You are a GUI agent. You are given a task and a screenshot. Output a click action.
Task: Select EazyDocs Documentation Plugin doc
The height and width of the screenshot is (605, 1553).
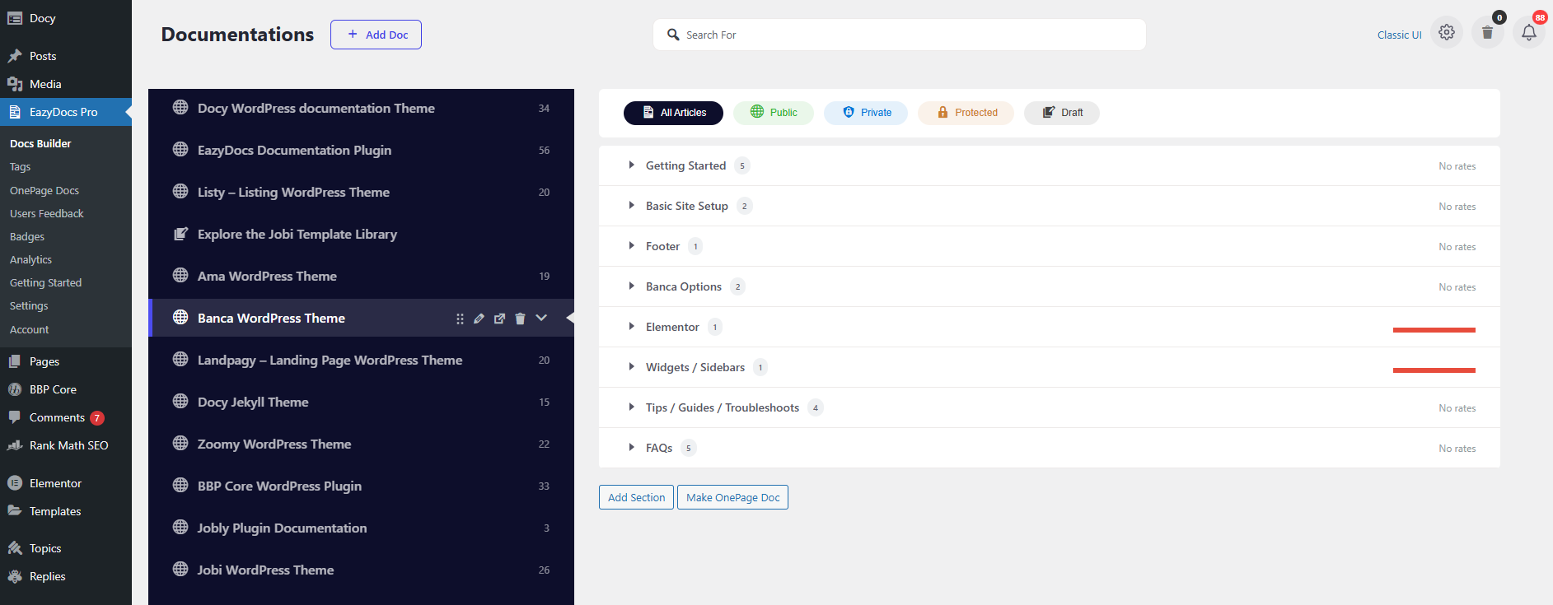click(x=361, y=150)
